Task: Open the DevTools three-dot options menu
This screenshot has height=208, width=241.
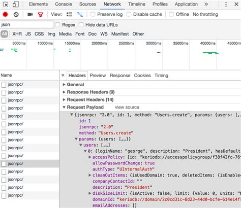Action: (x=226, y=4)
